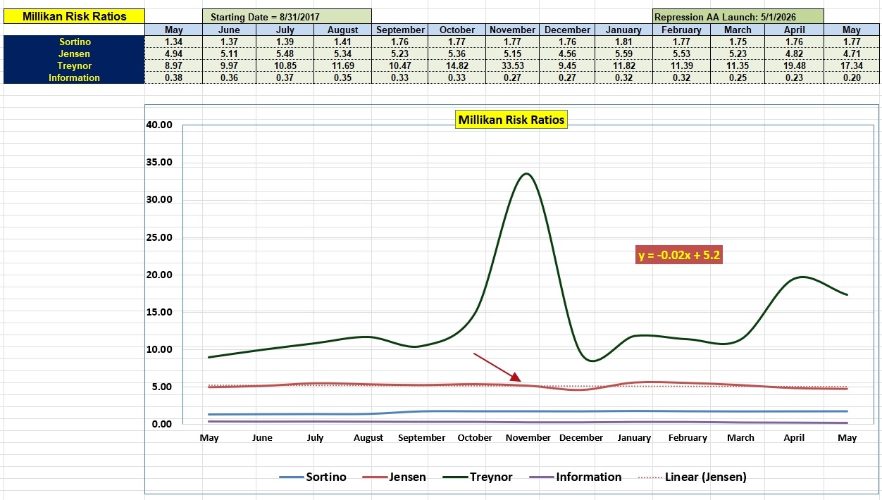Click the Jensen legend entry
Screen dimensions: 882x500
pos(395,477)
